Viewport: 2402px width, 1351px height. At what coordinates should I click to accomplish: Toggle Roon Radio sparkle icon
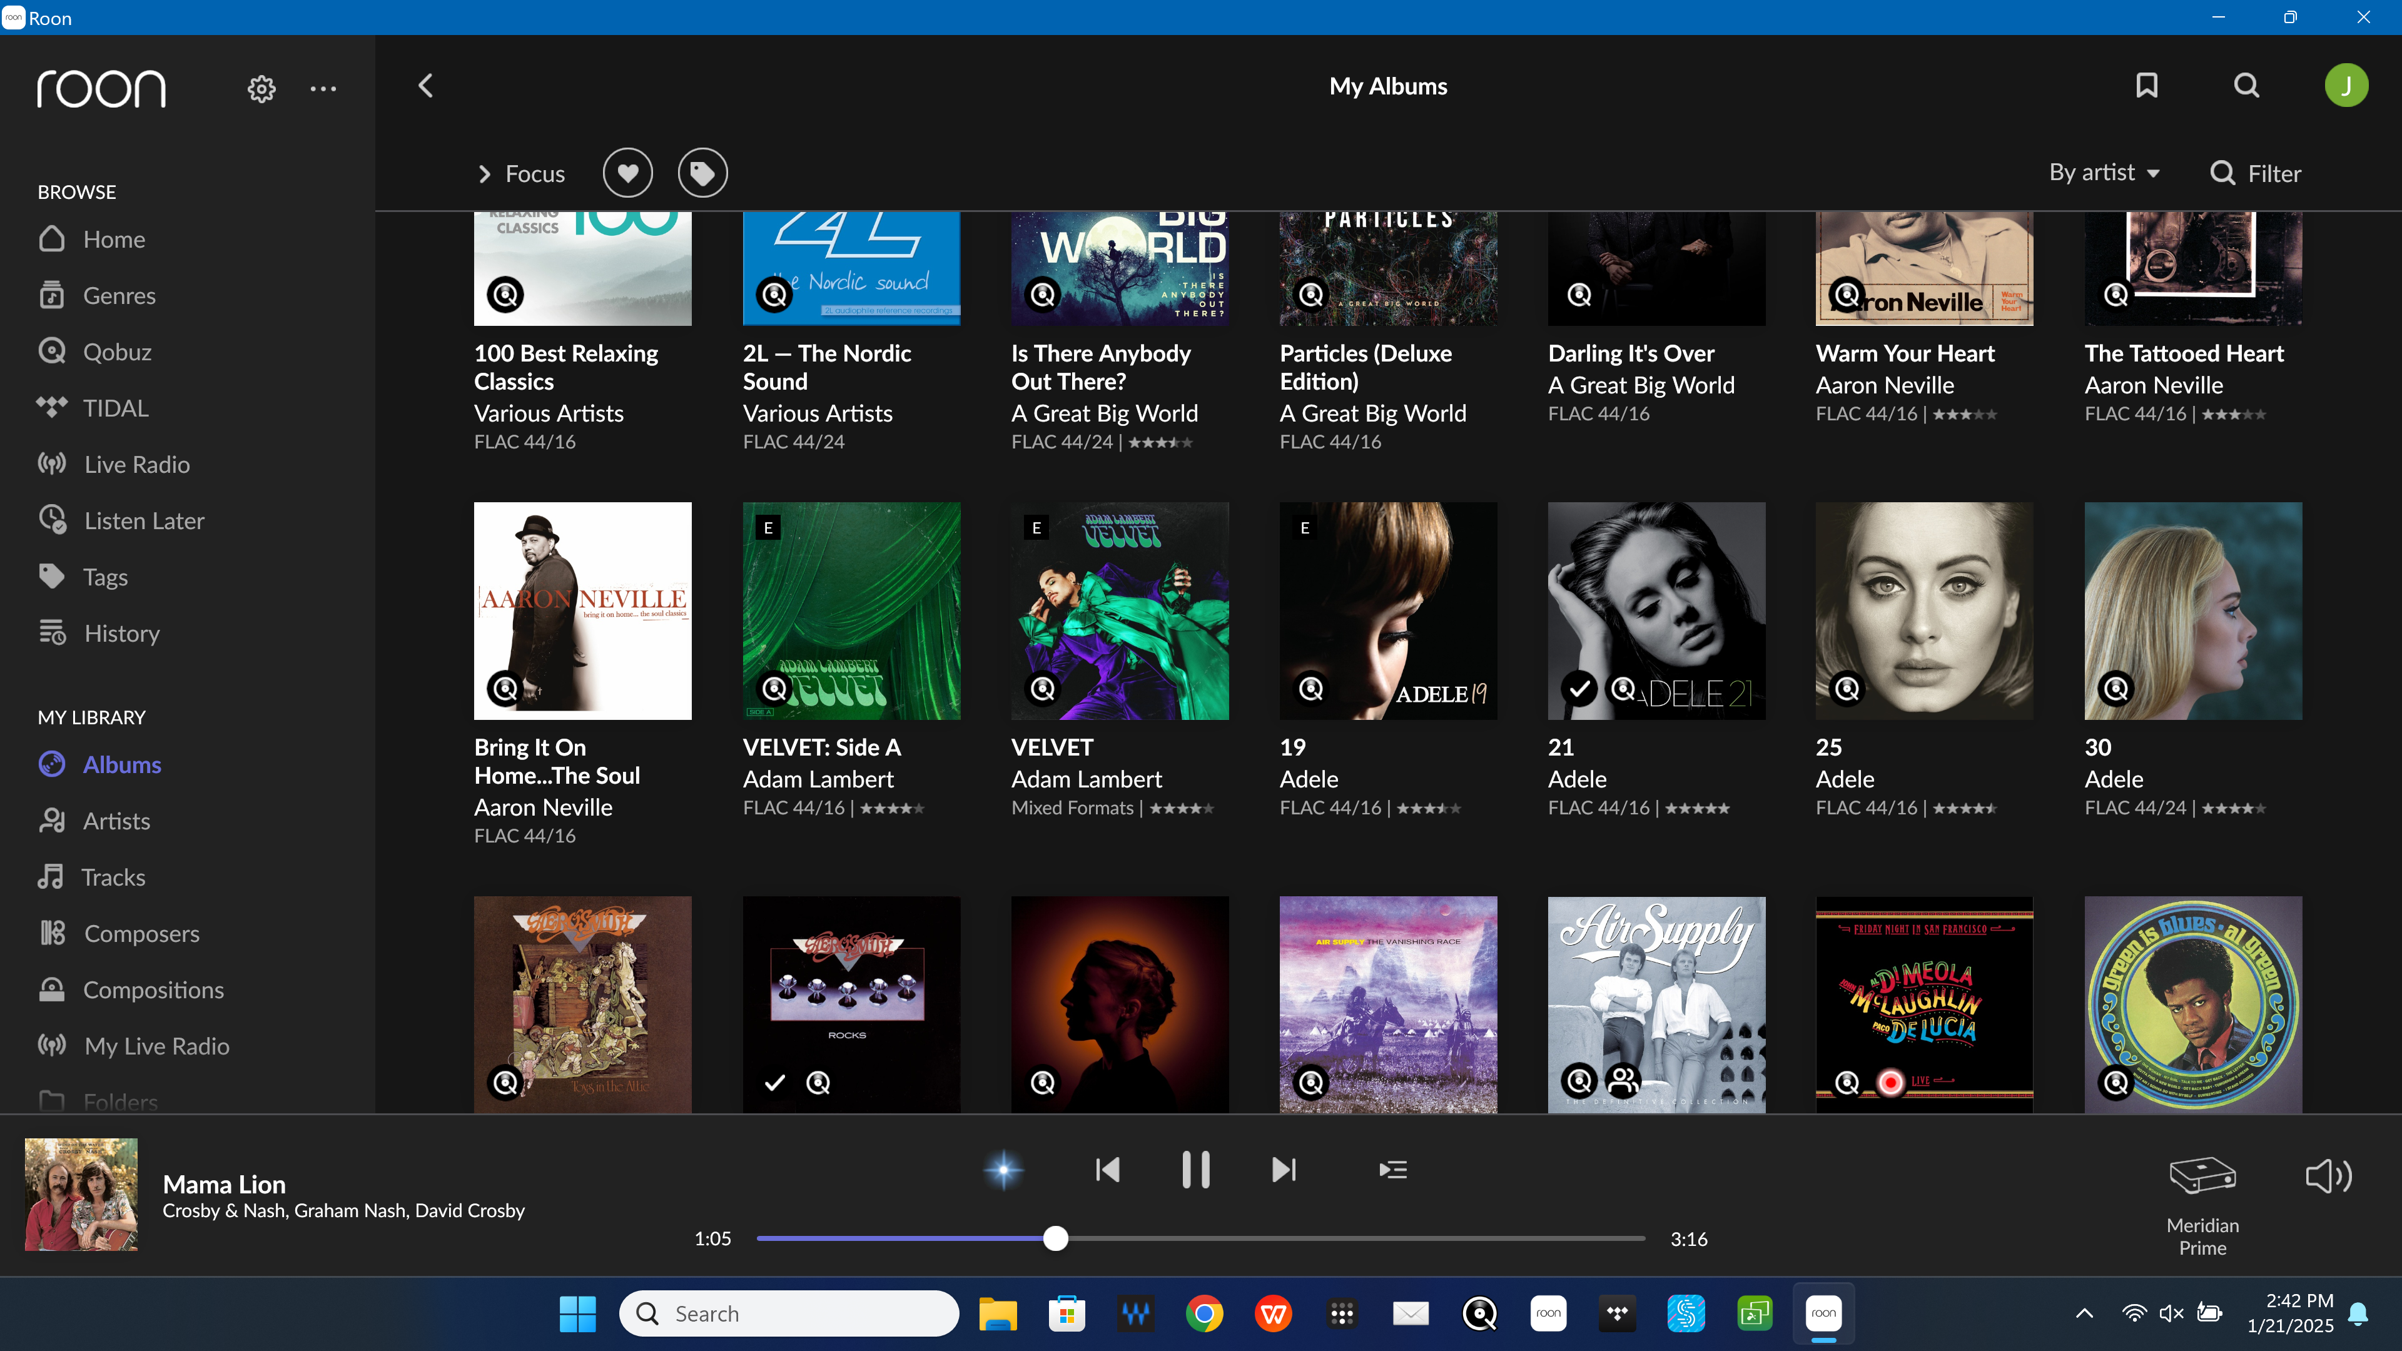(x=1003, y=1169)
